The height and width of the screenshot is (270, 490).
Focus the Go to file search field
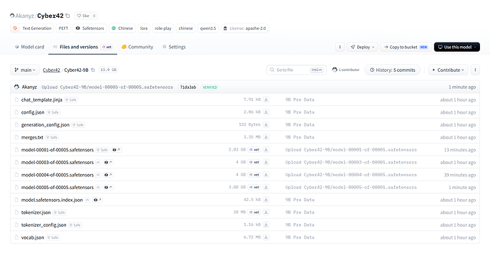(297, 70)
